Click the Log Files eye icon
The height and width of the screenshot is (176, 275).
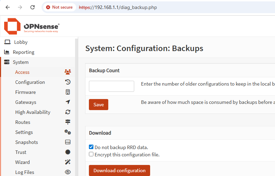68,172
